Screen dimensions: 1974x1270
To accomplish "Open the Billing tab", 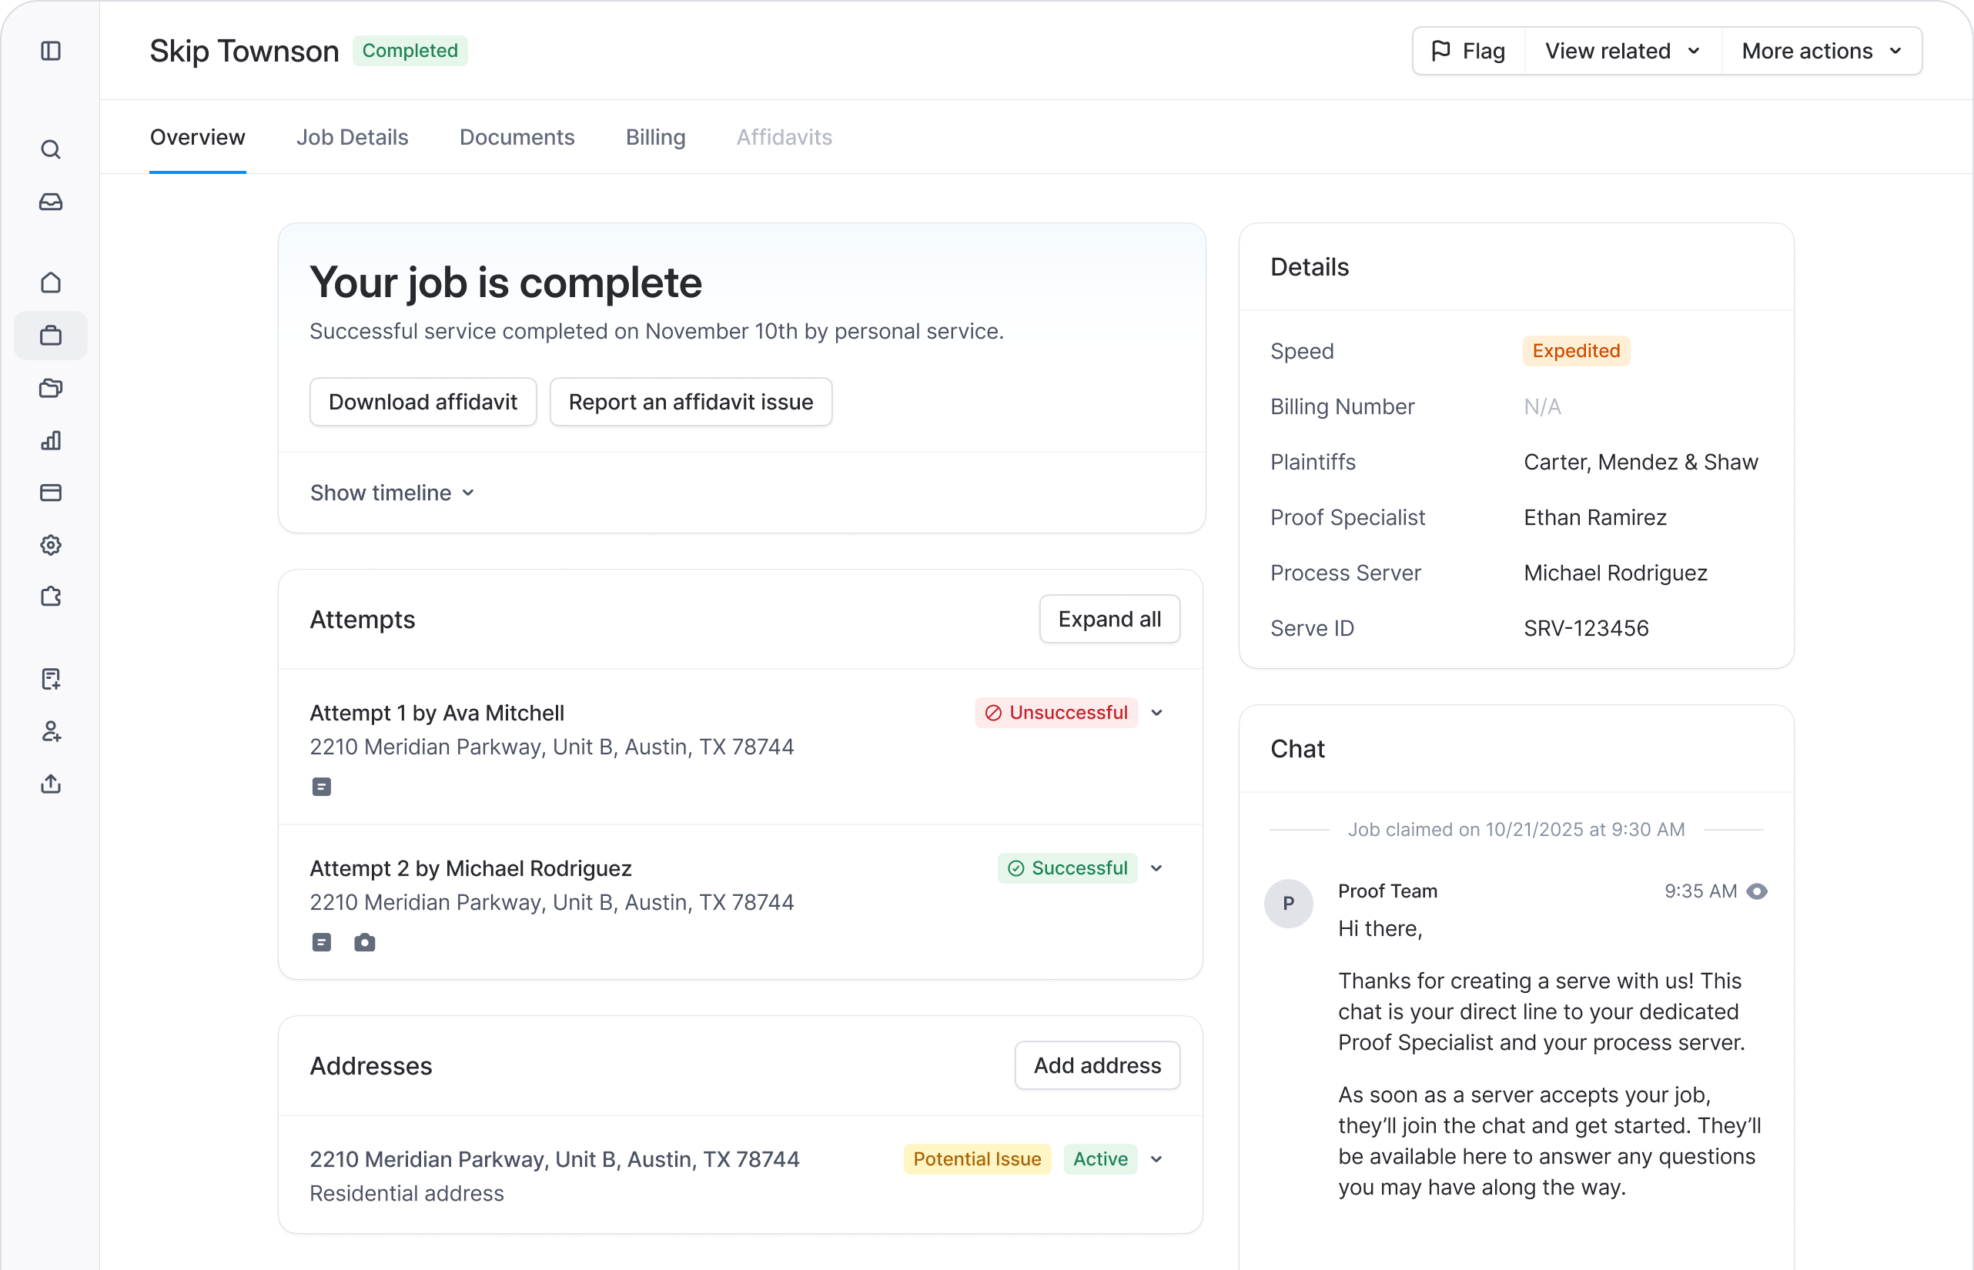I will [655, 137].
